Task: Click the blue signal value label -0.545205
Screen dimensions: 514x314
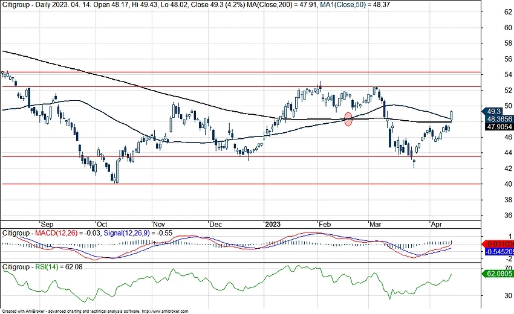Action: pos(499,252)
